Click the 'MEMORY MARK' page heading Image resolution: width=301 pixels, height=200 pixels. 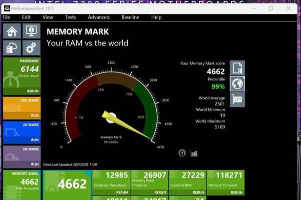(78, 31)
